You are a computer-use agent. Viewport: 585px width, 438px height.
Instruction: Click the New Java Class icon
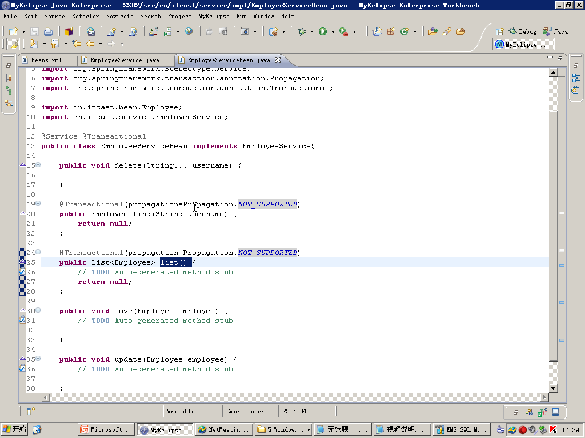[404, 32]
